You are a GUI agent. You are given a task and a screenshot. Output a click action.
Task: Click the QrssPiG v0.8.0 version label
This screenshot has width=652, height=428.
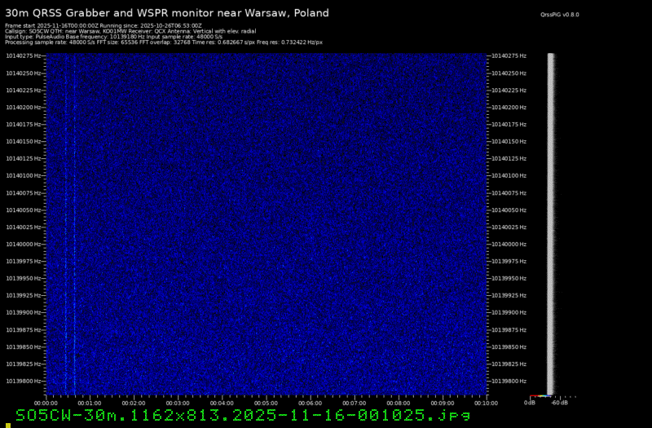point(560,15)
